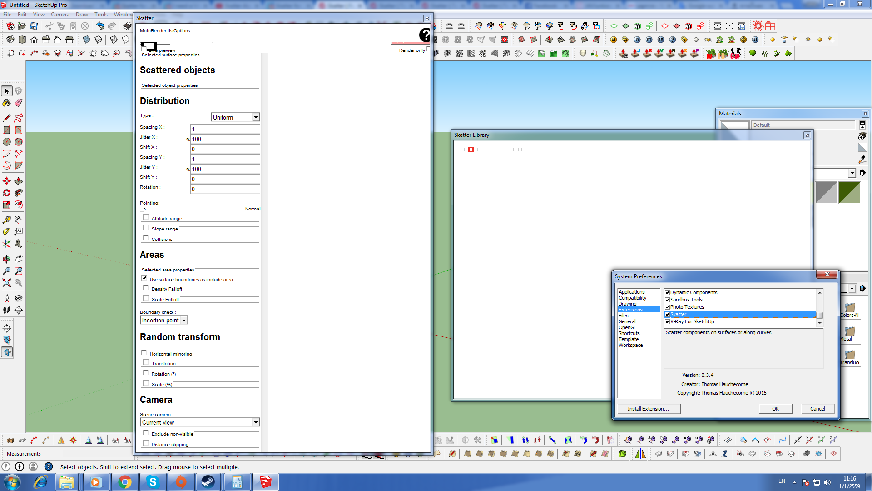This screenshot has height=491, width=872.
Task: Click the green material swatch
Action: point(850,193)
